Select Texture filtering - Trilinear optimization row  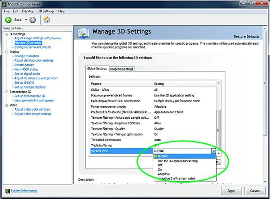coord(153,134)
